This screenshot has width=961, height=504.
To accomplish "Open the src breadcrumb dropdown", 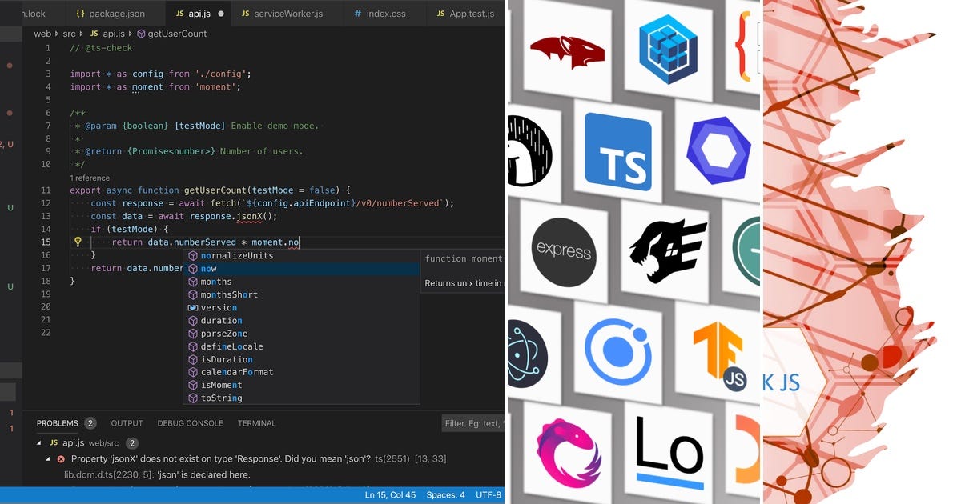I will (x=69, y=34).
